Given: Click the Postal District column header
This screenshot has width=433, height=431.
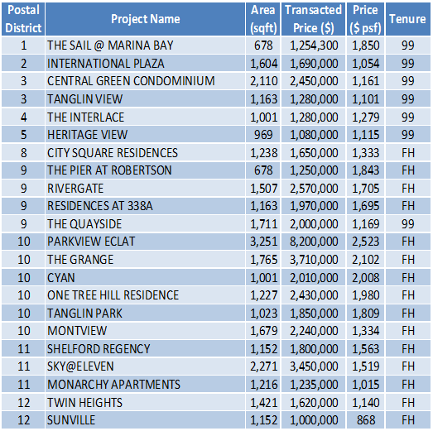Looking at the screenshot, I should 23,19.
